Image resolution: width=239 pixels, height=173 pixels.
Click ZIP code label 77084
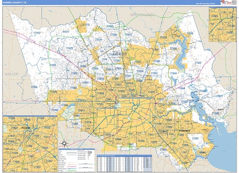73,88
